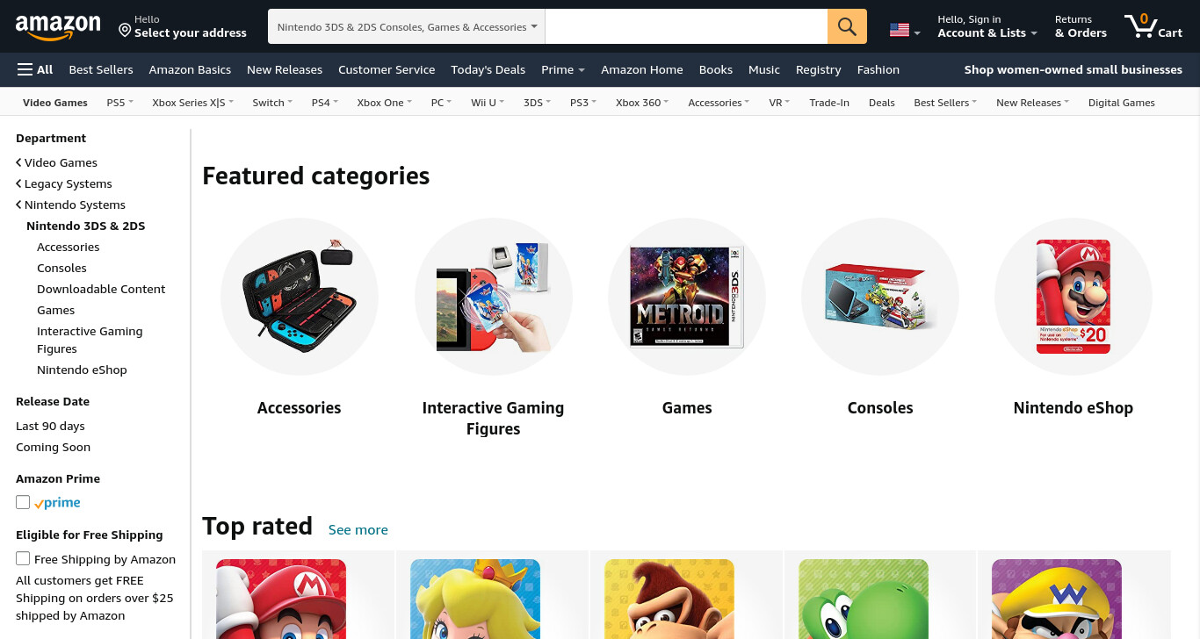Click the Metroid Games category image

point(687,297)
